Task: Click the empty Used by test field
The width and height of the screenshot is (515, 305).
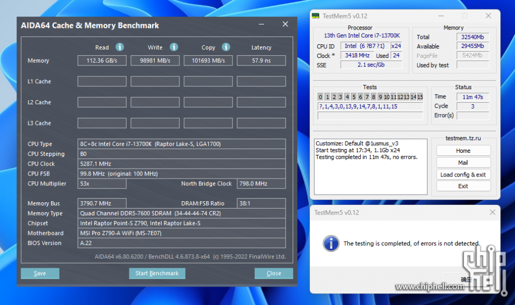Action: 472,65
